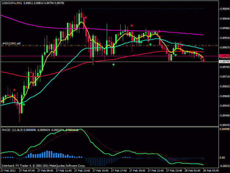Click the red sell arrow above the first candles

click(x=14, y=90)
